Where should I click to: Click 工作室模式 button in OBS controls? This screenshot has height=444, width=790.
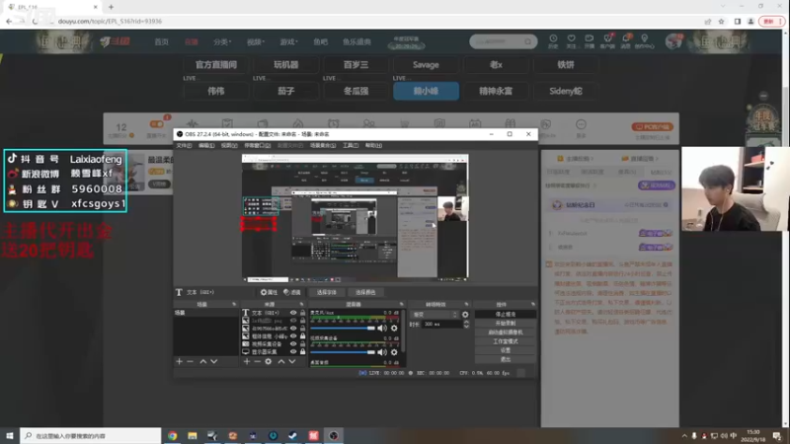point(506,341)
